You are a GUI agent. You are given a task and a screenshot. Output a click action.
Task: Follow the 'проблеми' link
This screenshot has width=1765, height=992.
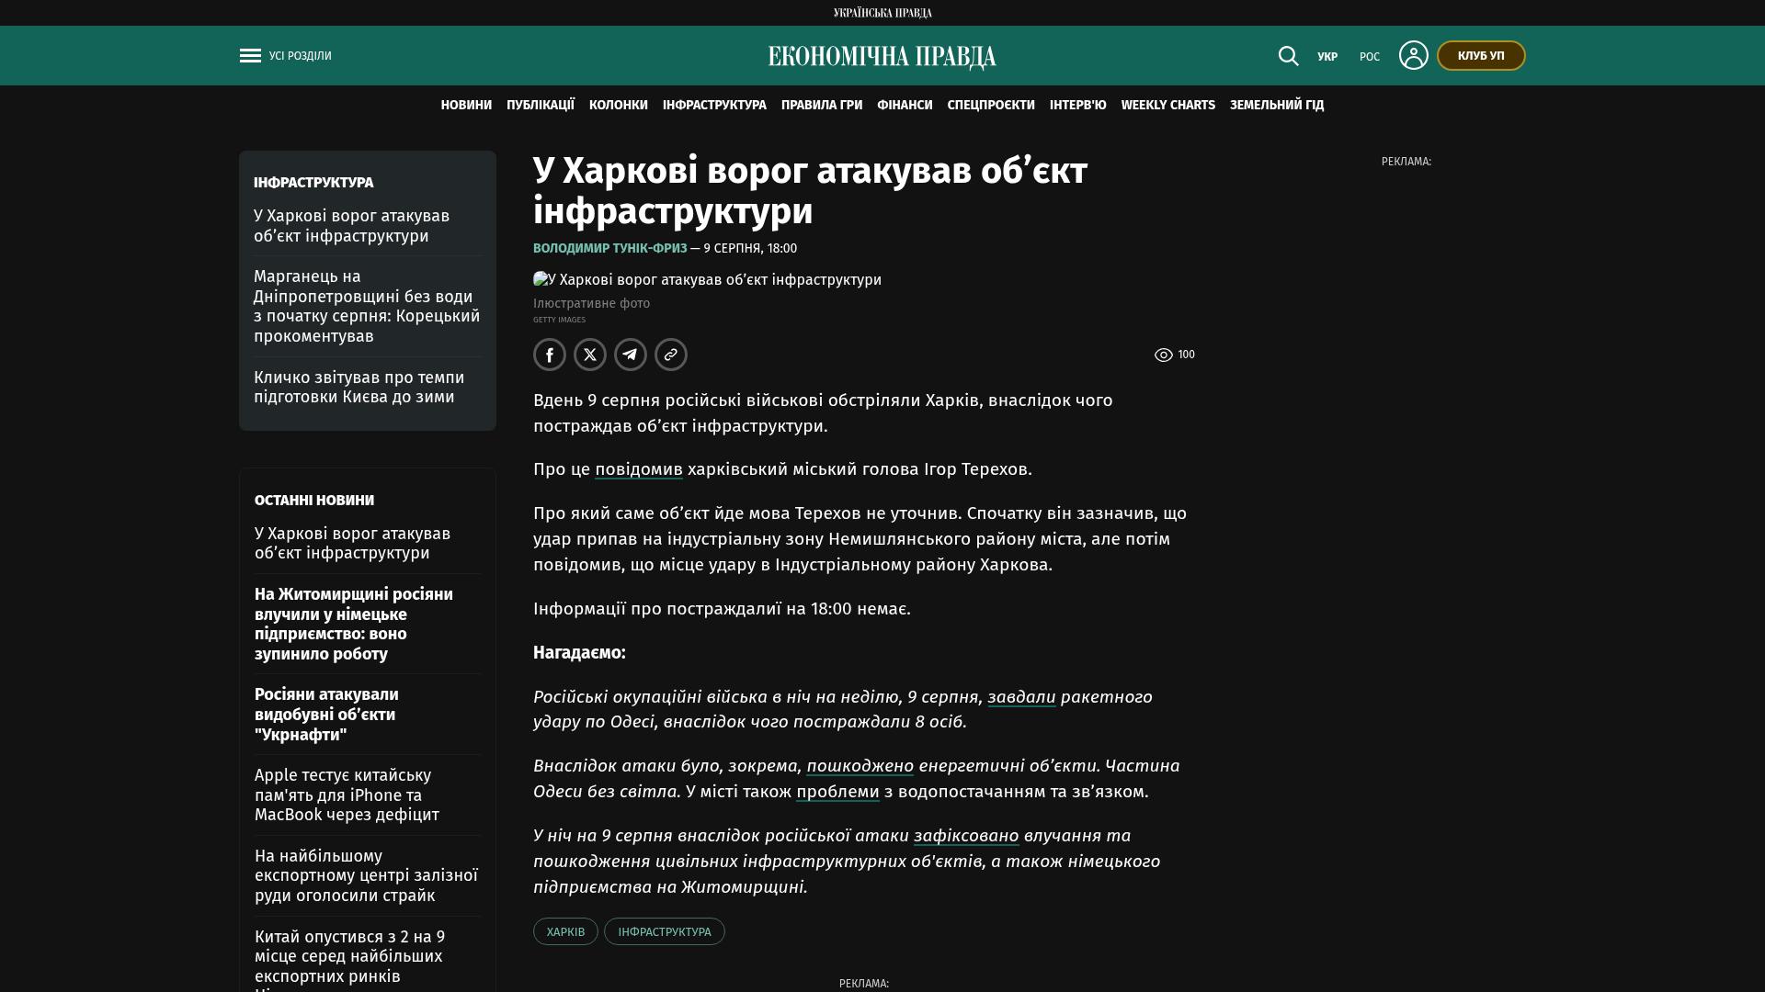tap(837, 792)
